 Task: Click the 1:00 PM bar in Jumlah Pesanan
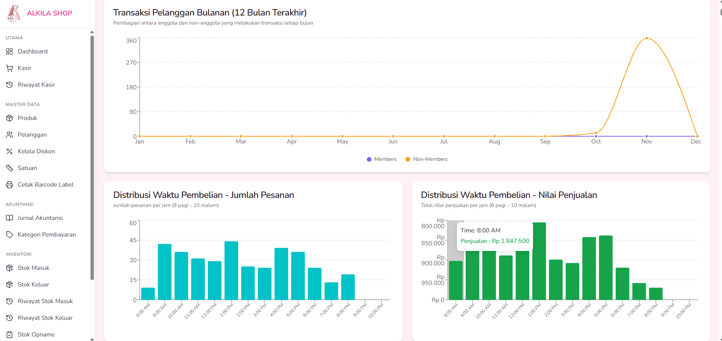pyautogui.click(x=231, y=270)
